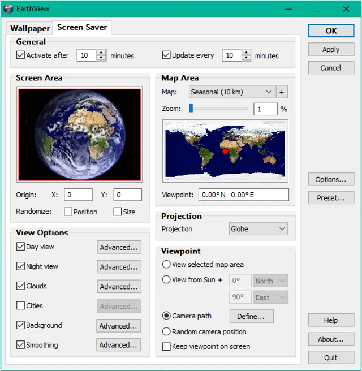
Task: Open the Projection dropdown set to Globe
Action: pyautogui.click(x=258, y=229)
